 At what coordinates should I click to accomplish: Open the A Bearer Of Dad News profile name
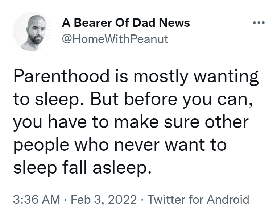tap(126, 23)
